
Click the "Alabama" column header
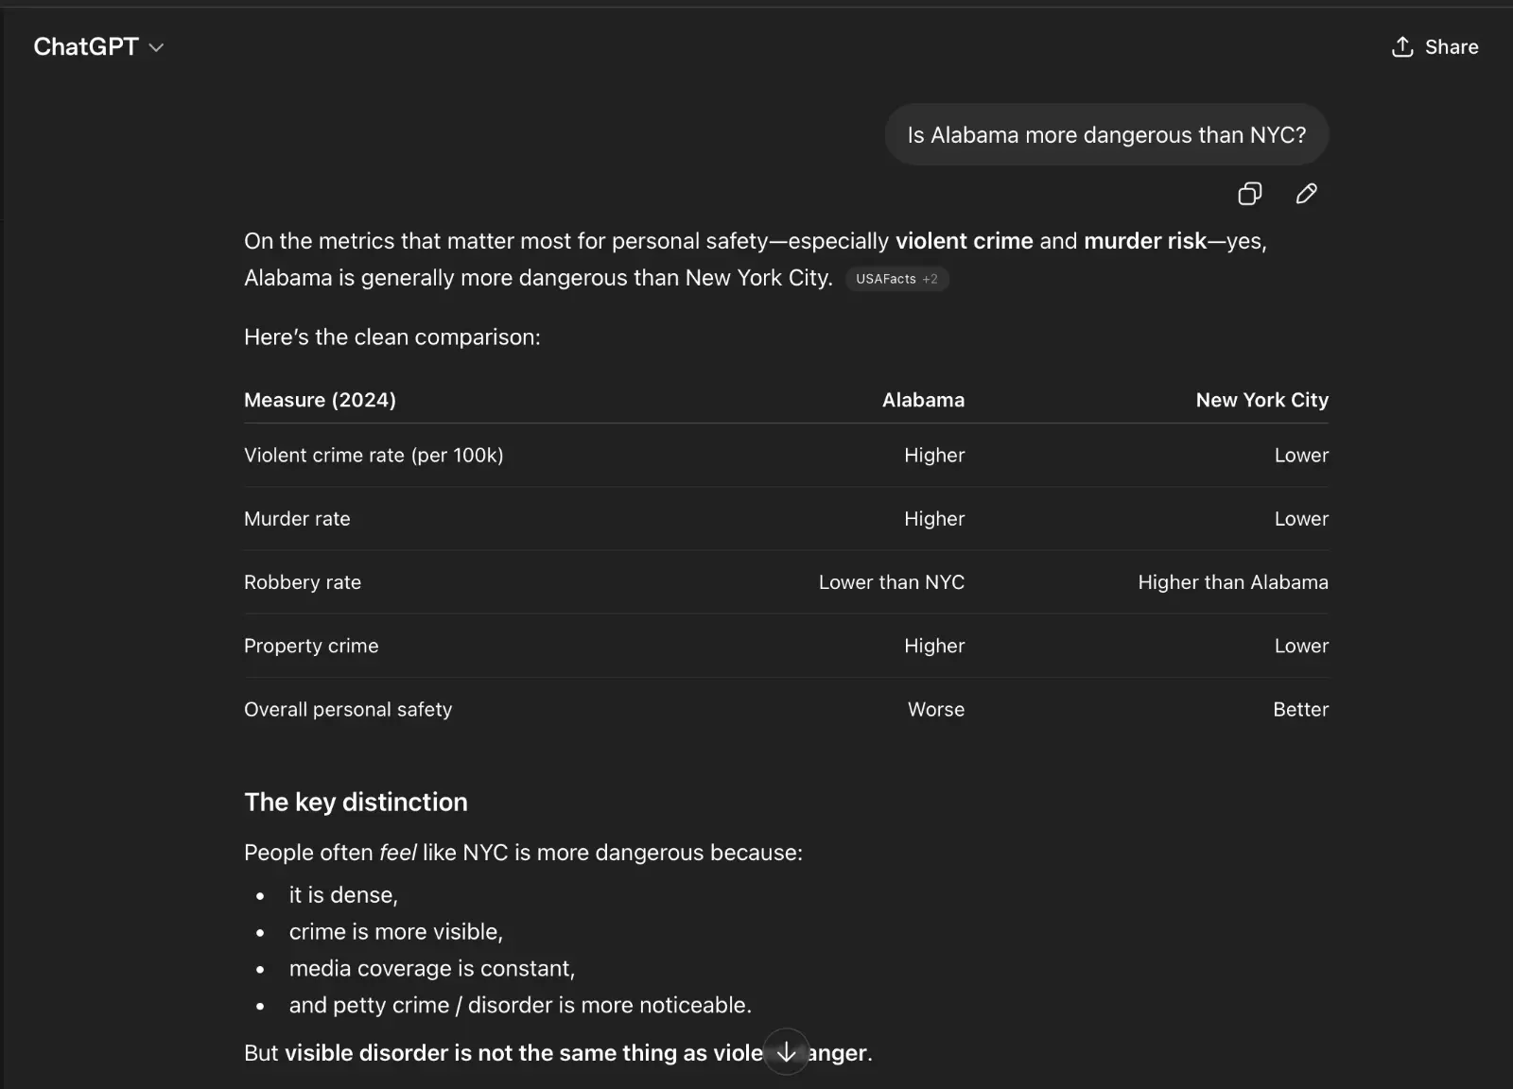pyautogui.click(x=923, y=400)
